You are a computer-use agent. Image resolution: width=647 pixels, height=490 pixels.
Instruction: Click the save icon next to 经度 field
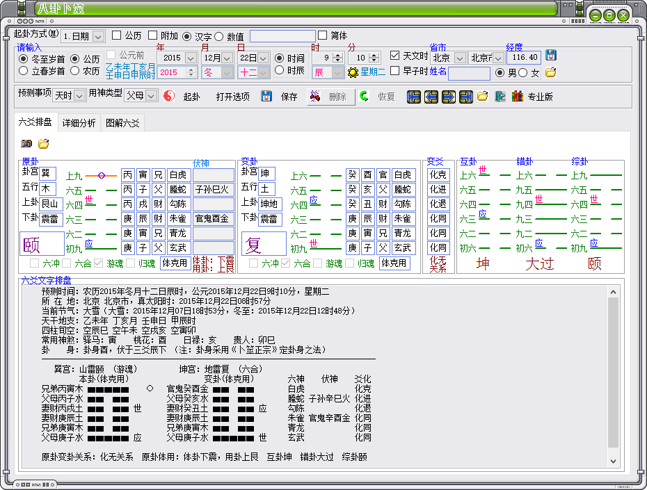(x=550, y=56)
